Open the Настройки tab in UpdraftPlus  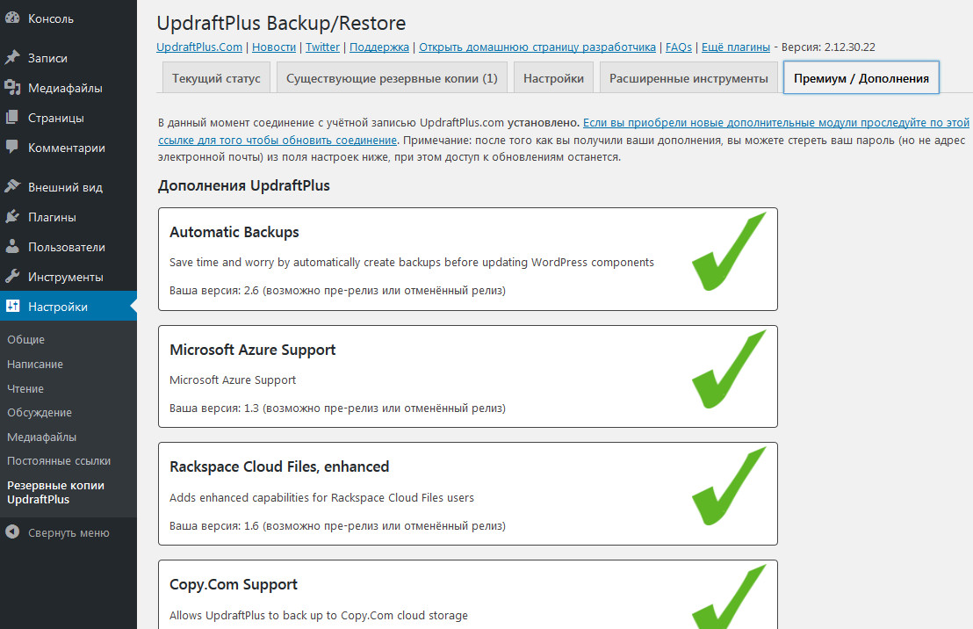point(553,78)
